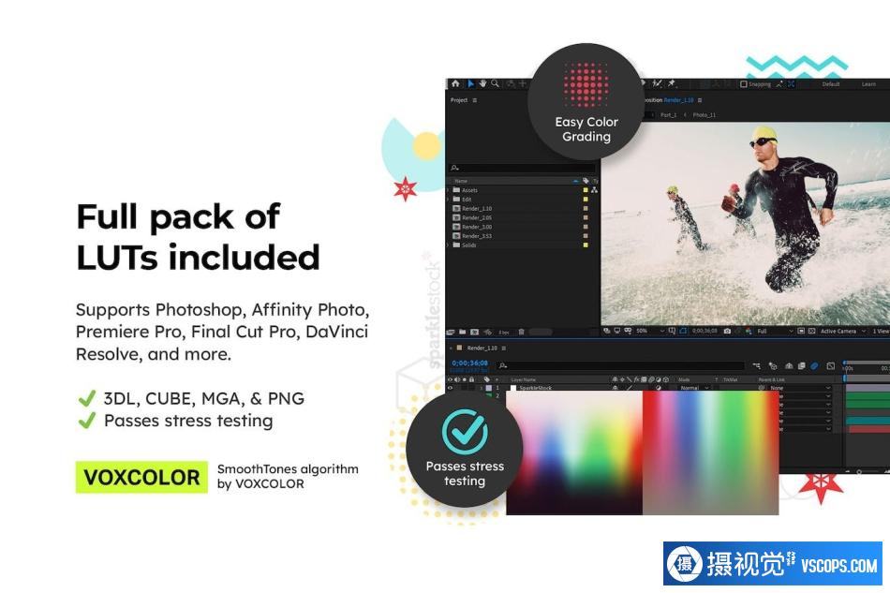This screenshot has height=593, width=890.
Task: Take snapshot with the camera icon
Action: click(727, 331)
